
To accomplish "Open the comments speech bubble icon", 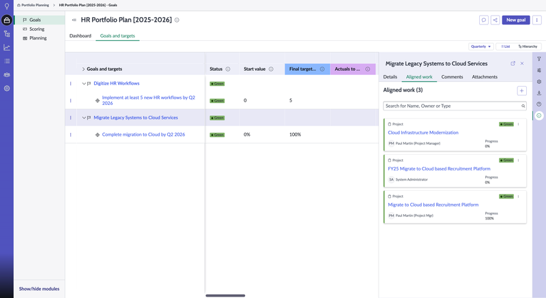I will 484,20.
